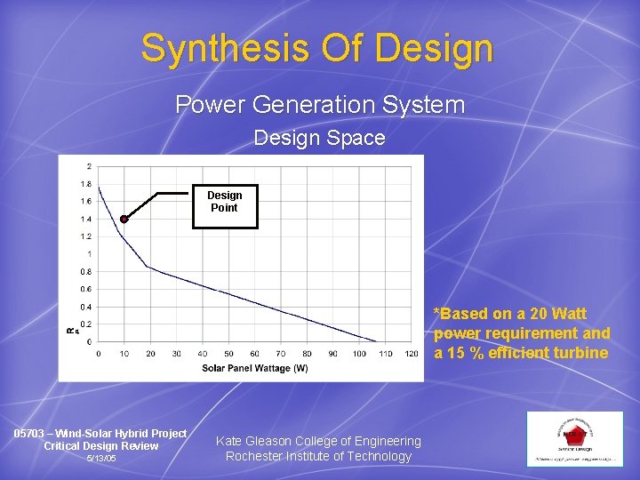640x480 pixels.
Task: Click the red design point marker
Action: click(124, 220)
